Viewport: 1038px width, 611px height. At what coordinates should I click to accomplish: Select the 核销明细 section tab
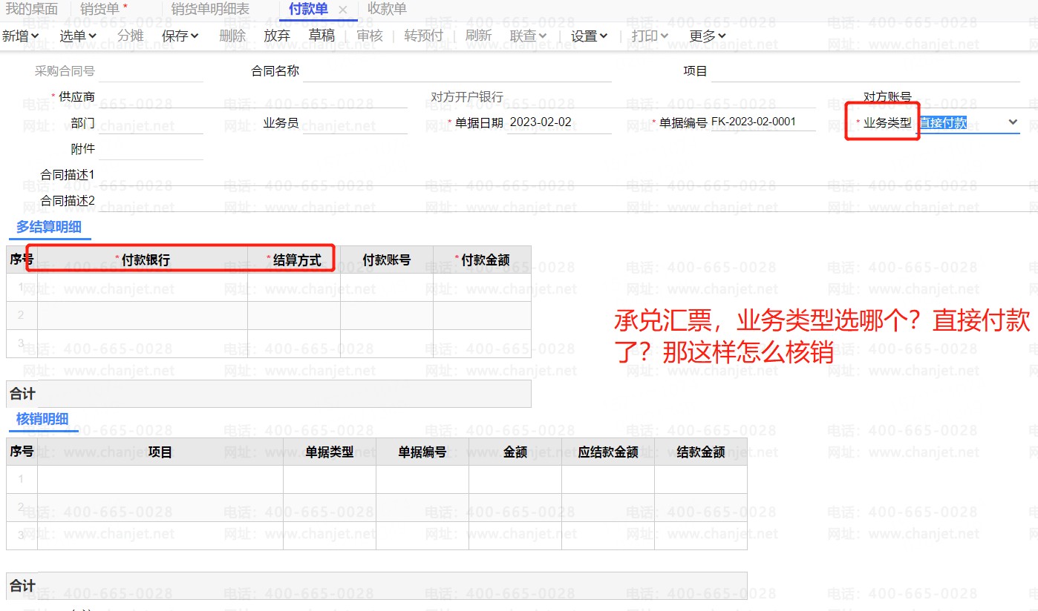[x=42, y=419]
